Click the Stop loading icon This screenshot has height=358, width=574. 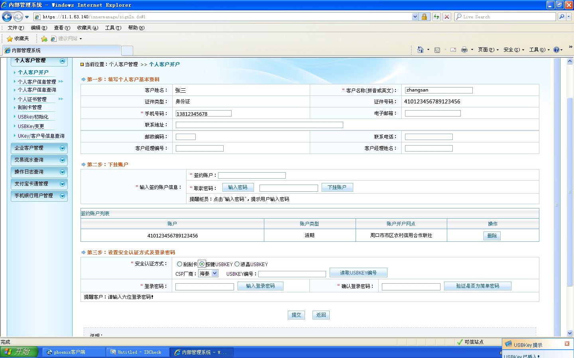pos(447,17)
